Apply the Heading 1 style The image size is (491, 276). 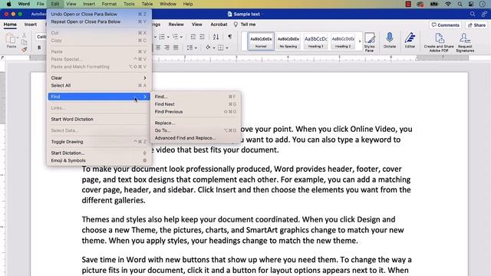[315, 41]
